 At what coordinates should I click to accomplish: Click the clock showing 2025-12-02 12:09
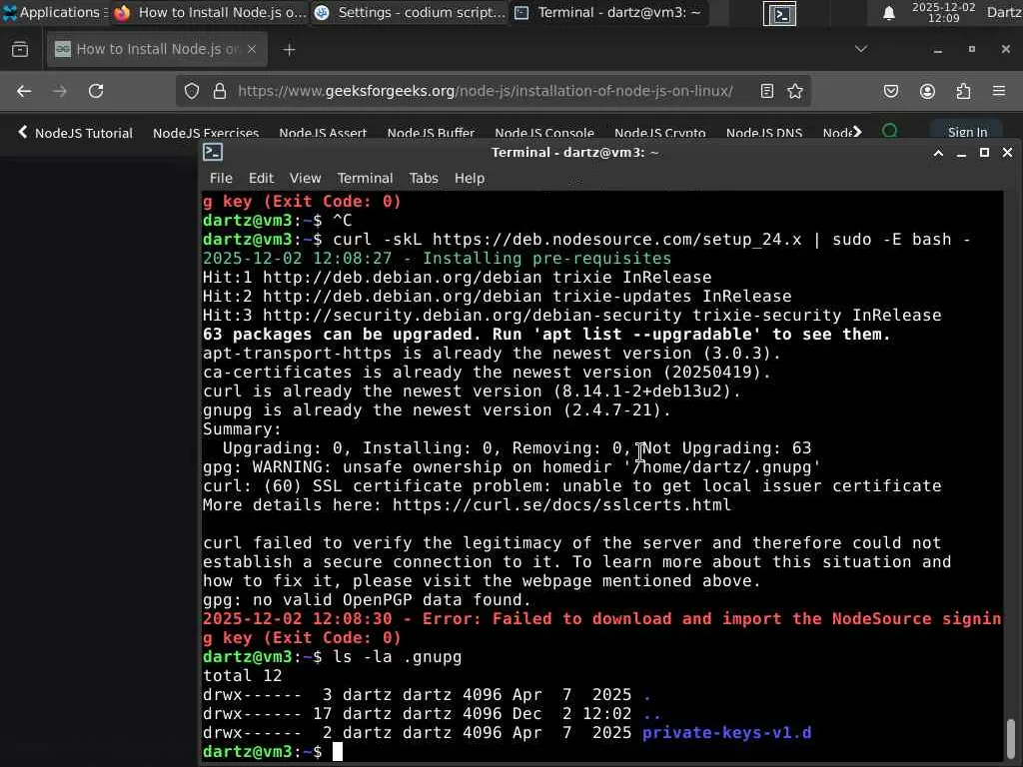(943, 12)
